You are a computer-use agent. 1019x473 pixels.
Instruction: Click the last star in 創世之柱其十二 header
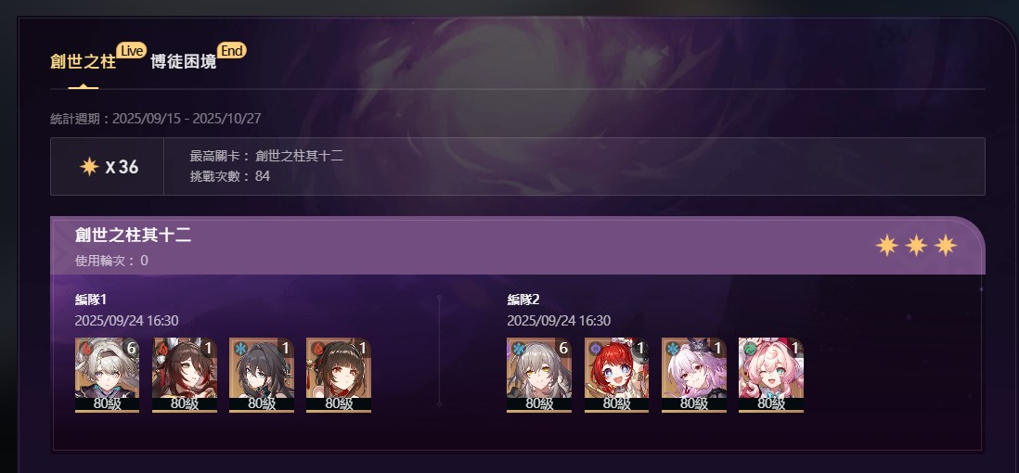[x=946, y=246]
